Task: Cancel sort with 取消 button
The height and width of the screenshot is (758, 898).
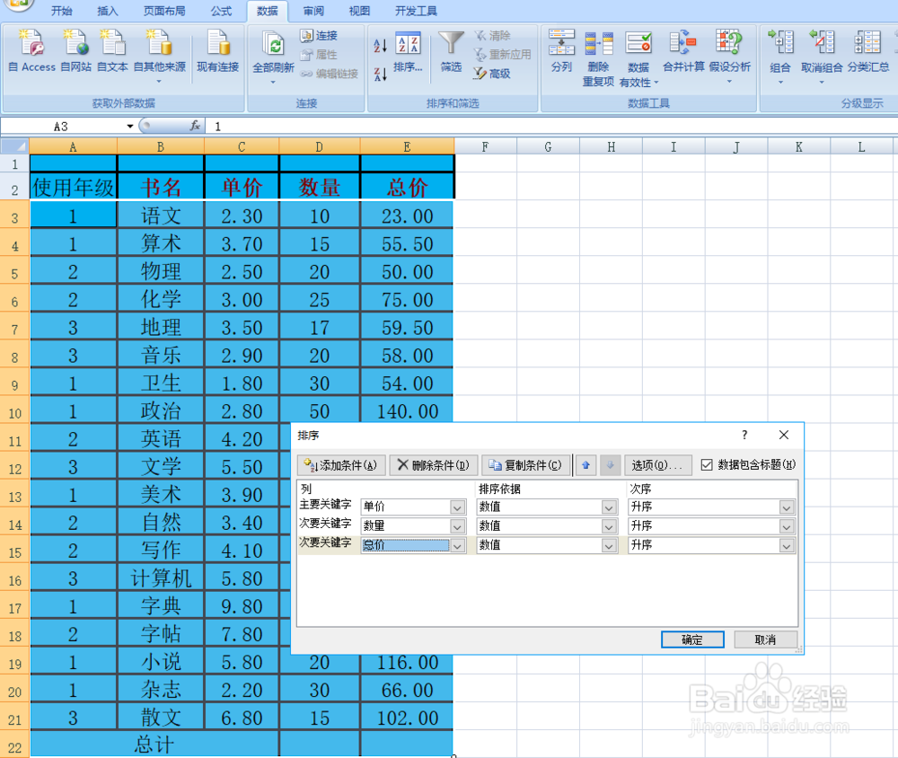Action: [x=766, y=639]
